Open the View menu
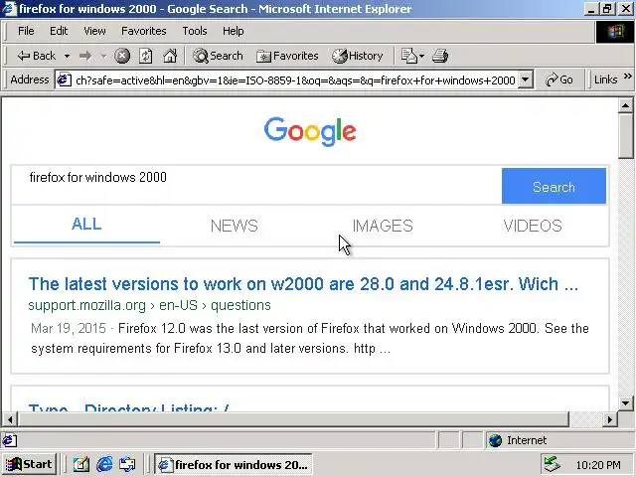 pos(94,31)
